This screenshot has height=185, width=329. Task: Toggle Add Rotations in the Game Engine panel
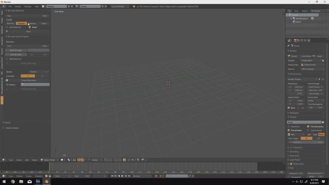[7, 59]
